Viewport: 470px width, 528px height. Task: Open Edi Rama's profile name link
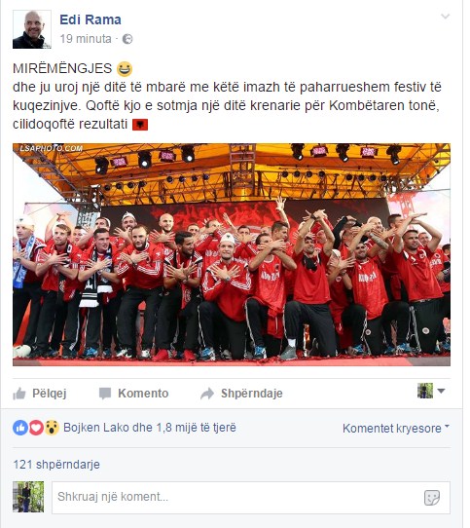90,19
